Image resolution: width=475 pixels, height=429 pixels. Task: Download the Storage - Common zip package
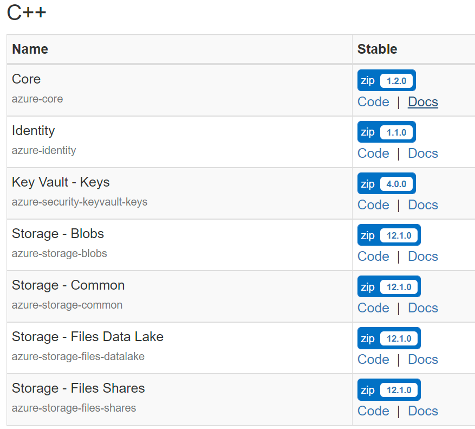point(388,286)
